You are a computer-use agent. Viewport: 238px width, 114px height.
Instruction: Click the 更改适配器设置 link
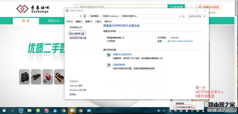pos(77,33)
